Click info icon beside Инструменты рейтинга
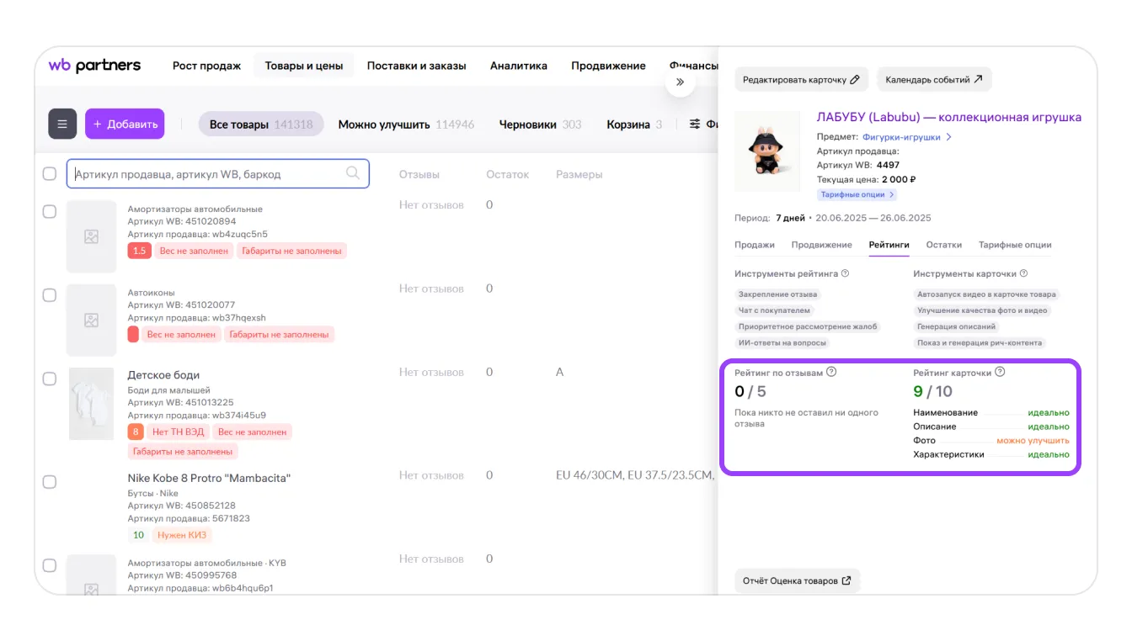This screenshot has height=641, width=1132. tap(845, 273)
